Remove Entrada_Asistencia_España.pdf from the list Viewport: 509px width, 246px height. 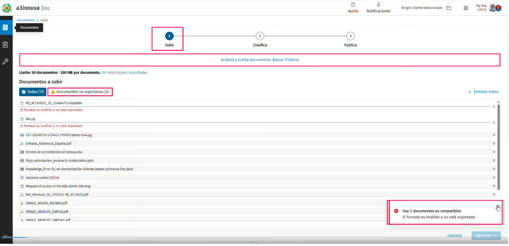click(x=494, y=143)
